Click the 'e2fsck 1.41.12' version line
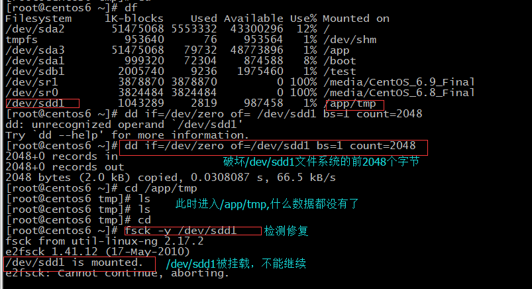The height and width of the screenshot is (289, 532). click(97, 252)
